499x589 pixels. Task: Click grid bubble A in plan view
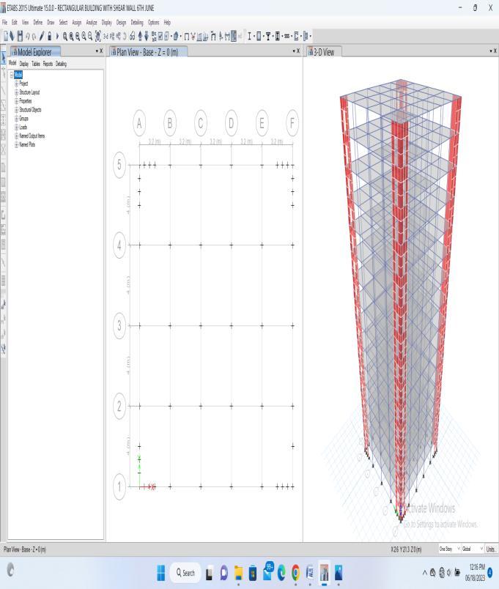pyautogui.click(x=139, y=123)
